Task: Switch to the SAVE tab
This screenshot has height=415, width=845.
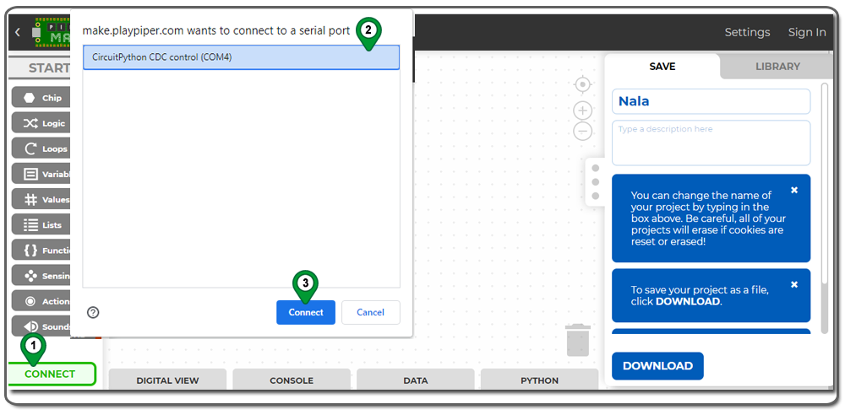Action: 662,67
